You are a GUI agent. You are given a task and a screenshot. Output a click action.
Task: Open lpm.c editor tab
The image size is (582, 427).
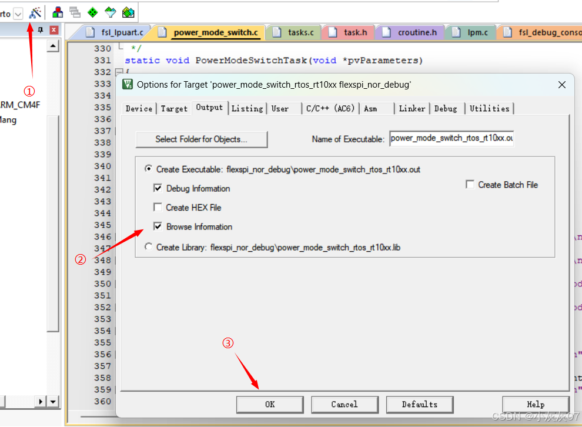[x=471, y=33]
